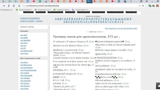Click the floppy-disk save extension icon
This screenshot has height=90, width=160.
coord(157,6)
